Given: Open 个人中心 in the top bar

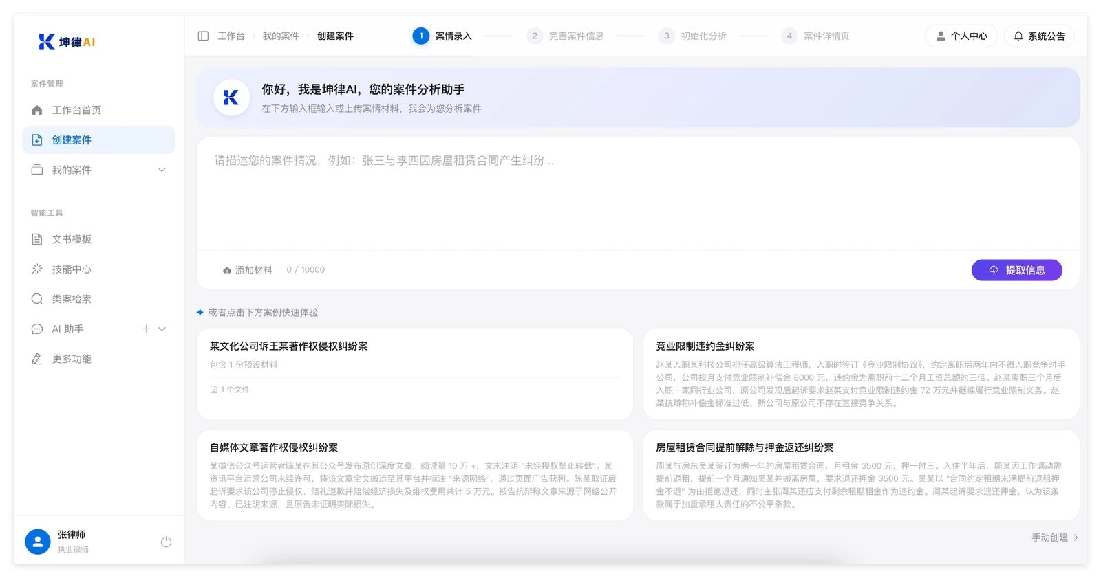Looking at the screenshot, I should 961,36.
